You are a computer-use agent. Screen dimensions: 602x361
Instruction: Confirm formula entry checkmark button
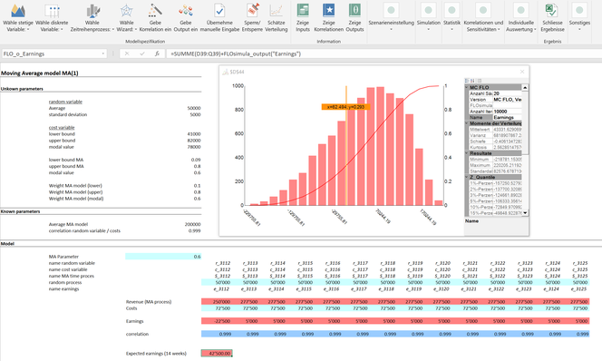pos(142,54)
